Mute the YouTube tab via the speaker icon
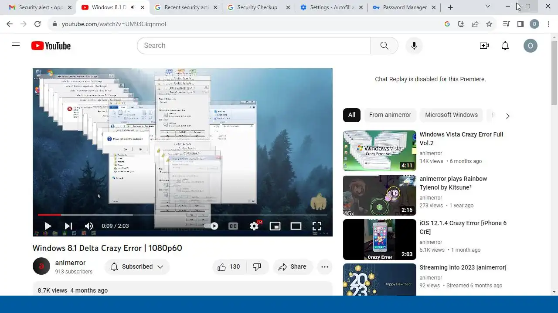 (133, 7)
